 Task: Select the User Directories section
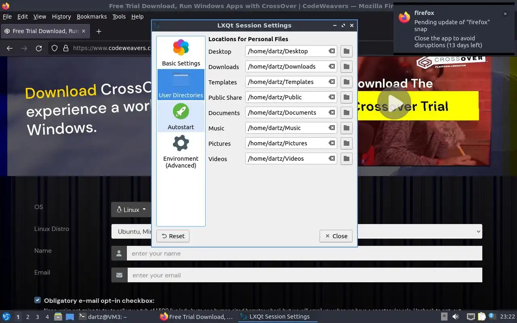coord(181,85)
